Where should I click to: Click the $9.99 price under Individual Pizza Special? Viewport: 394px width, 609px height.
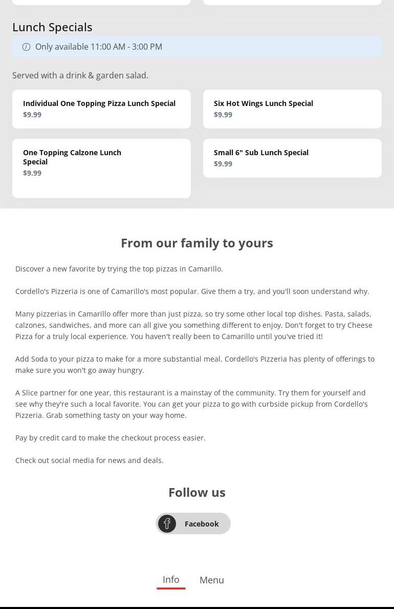[x=32, y=115]
